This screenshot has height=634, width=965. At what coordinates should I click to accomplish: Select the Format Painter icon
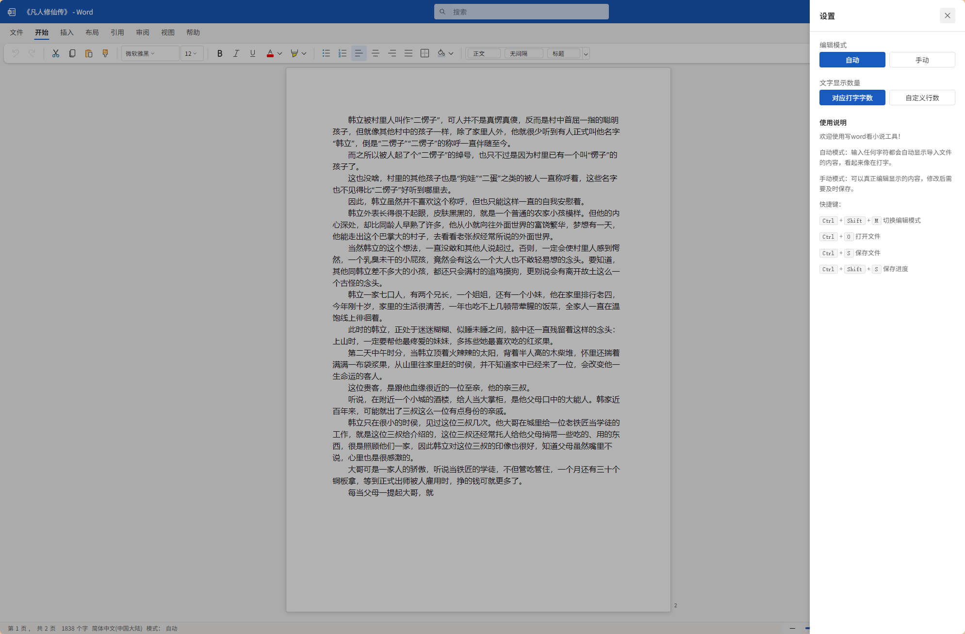(x=105, y=53)
